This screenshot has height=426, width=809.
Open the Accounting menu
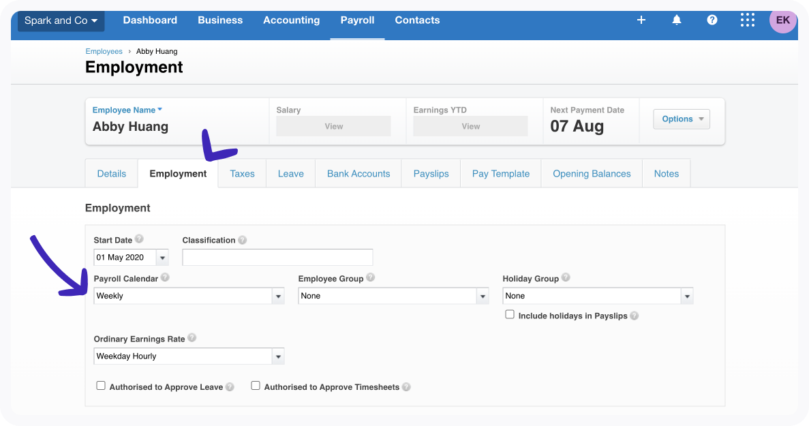[x=291, y=20]
